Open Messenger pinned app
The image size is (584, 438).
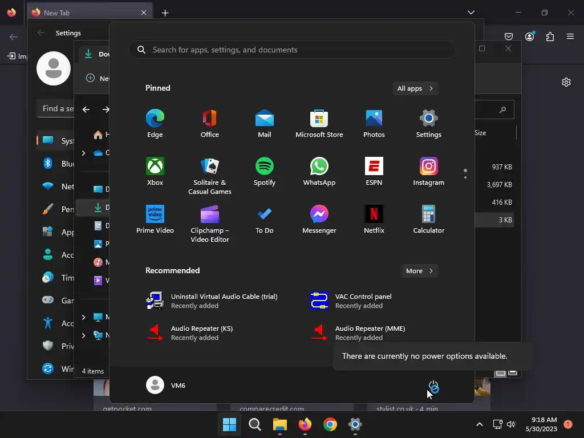click(319, 220)
